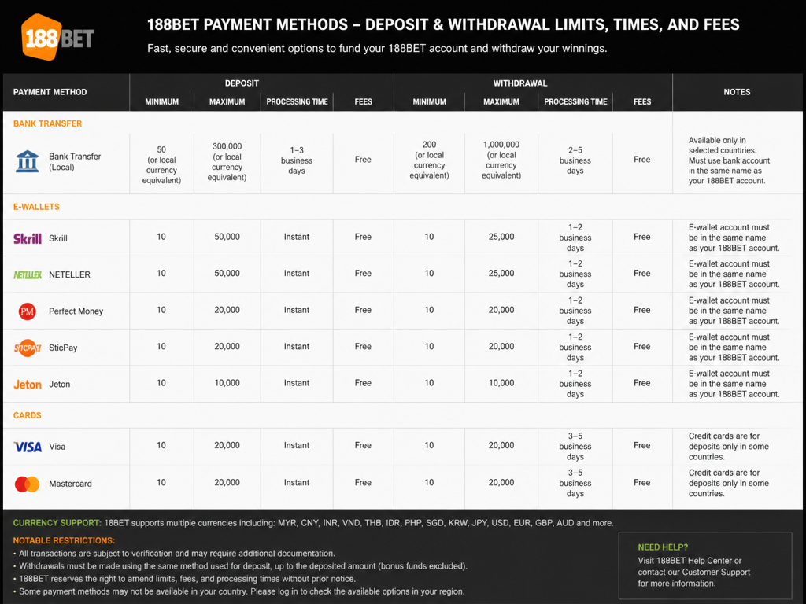806x604 pixels.
Task: Click the Perfect Money PM icon
Action: (28, 311)
